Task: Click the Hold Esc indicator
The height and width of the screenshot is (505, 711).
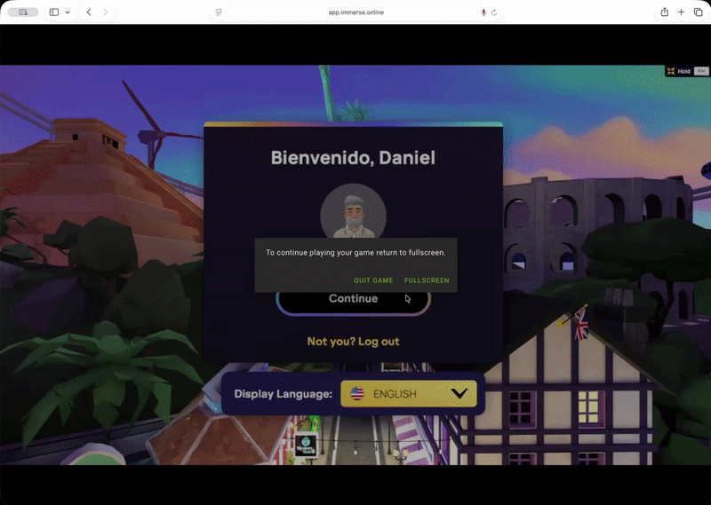Action: tap(687, 71)
